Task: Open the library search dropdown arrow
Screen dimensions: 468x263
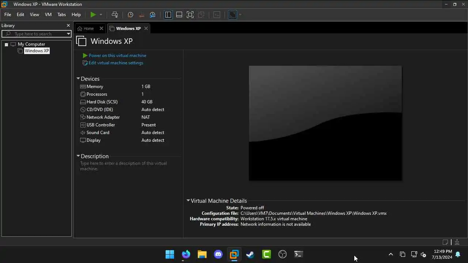Action: (x=68, y=34)
